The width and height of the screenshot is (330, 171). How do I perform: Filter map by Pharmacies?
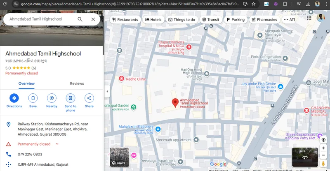click(264, 19)
